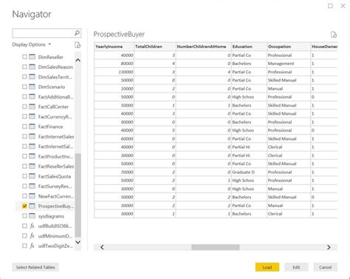Click the navigator search input field

(x=43, y=33)
